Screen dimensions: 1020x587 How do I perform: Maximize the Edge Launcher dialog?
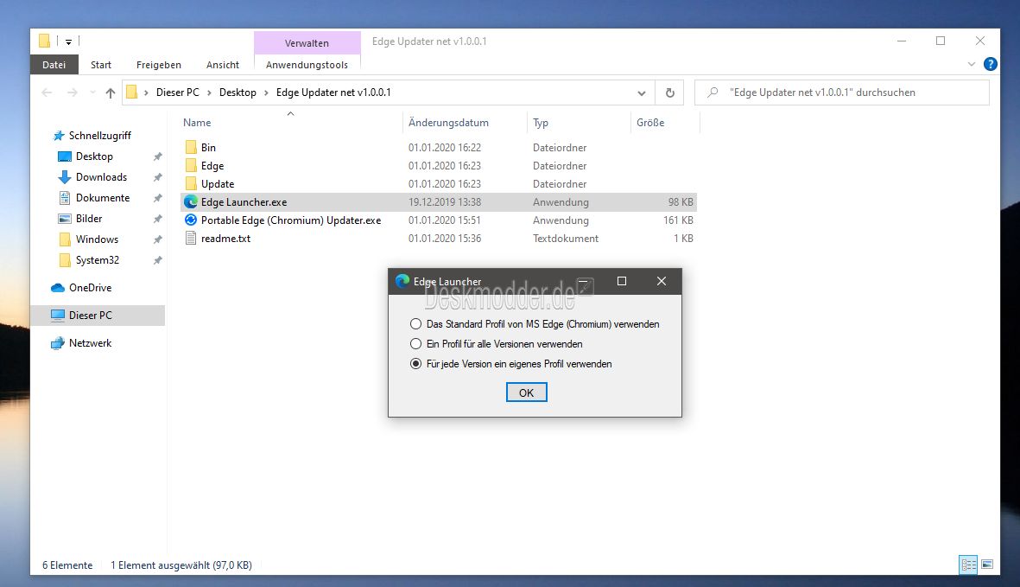point(621,281)
